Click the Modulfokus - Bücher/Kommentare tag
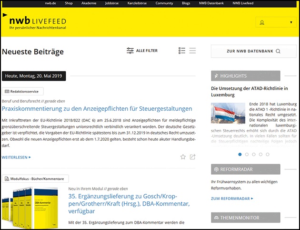Screen dimensions: 300x230 click(x=34, y=178)
